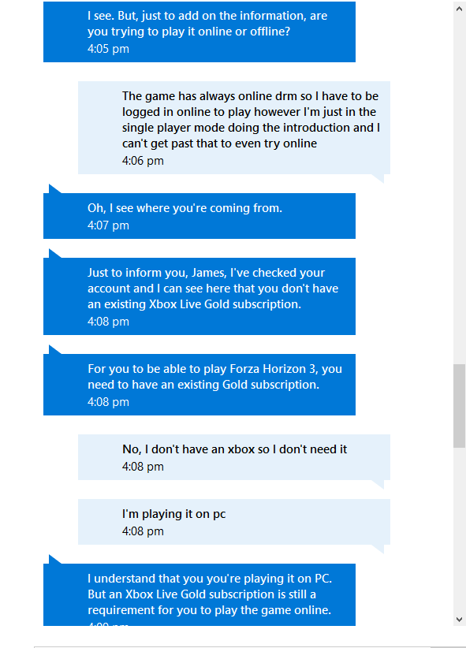Viewport: 466px width, 648px height.
Task: Click the scrollbar track below the thumb
Action: 459,530
